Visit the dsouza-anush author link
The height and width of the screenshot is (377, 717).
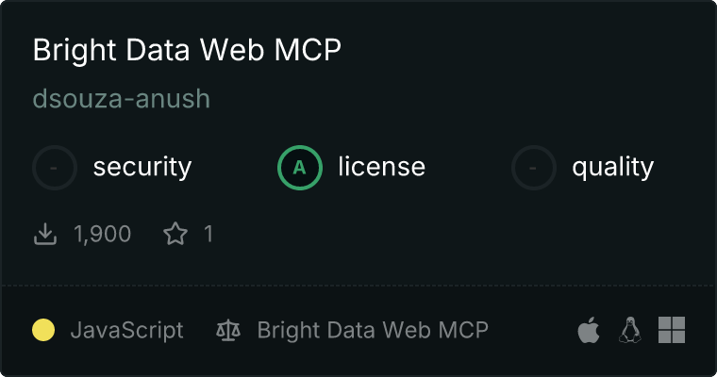(122, 99)
